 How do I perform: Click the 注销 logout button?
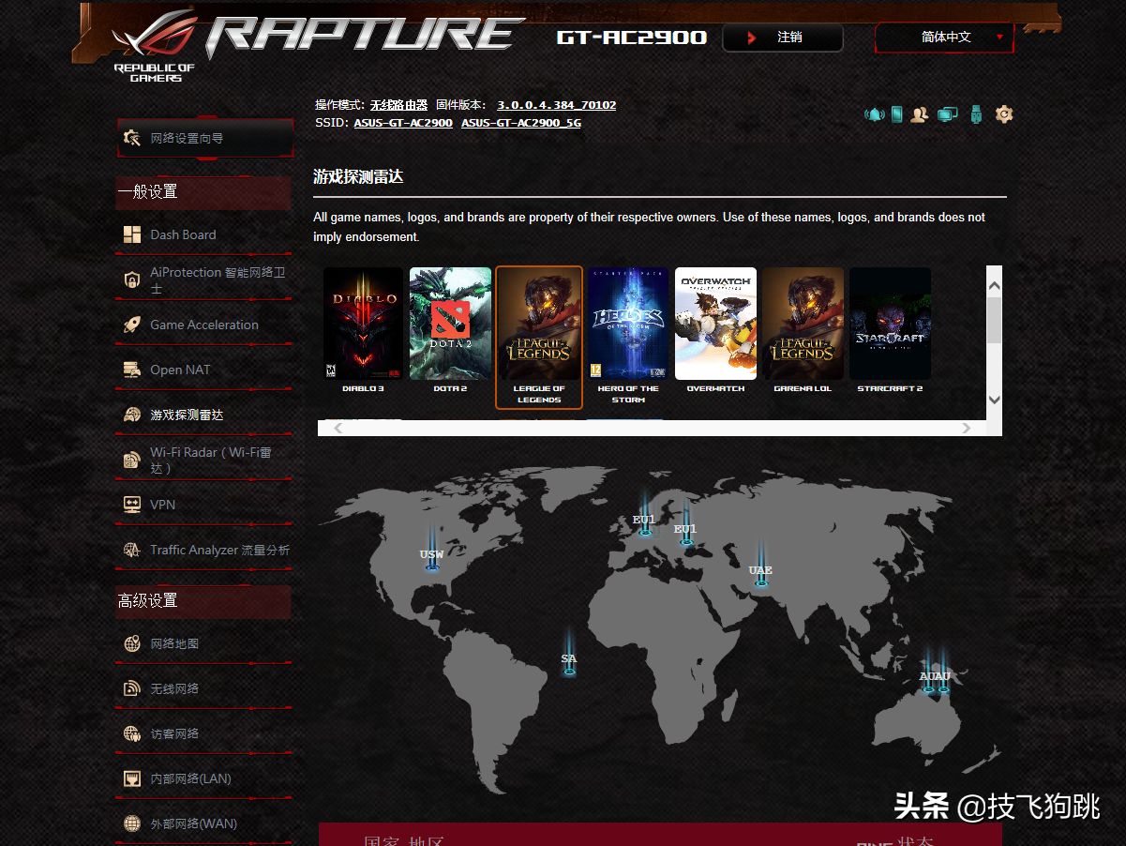[x=783, y=38]
